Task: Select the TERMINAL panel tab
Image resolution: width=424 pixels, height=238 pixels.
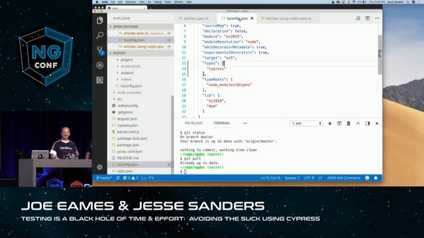Action: (221, 123)
